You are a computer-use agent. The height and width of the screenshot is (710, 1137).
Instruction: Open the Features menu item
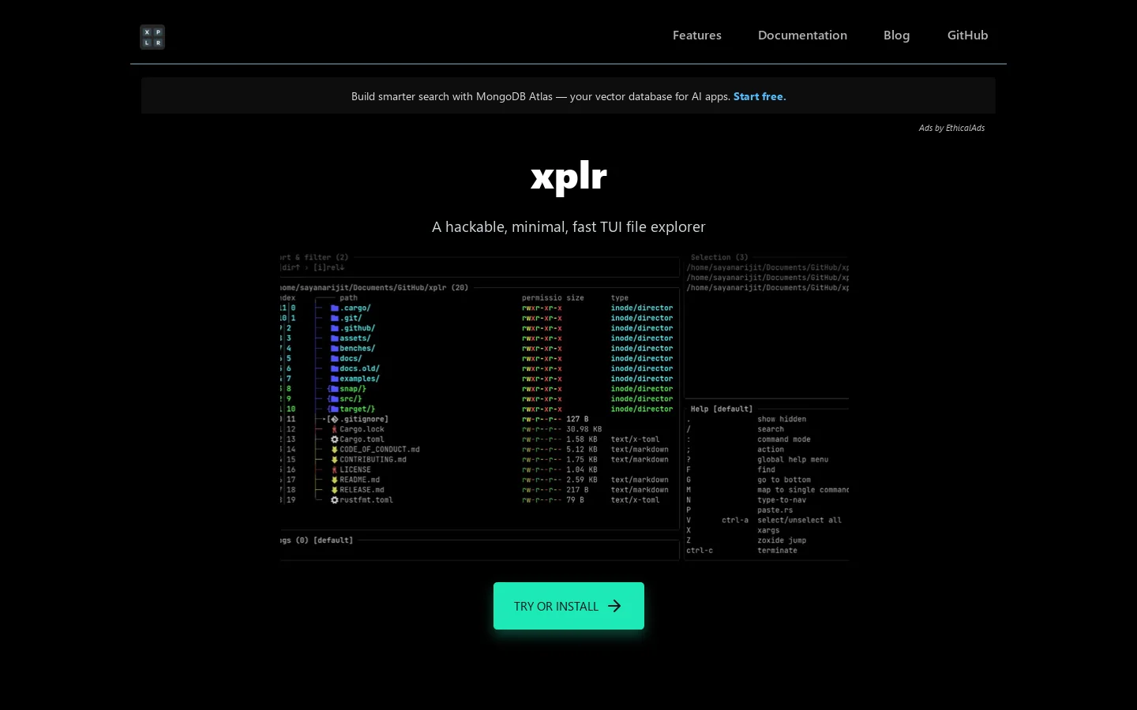[697, 35]
